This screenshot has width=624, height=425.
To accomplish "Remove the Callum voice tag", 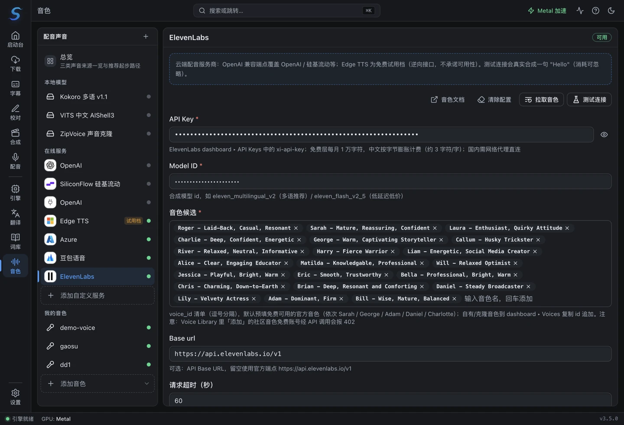I will click(x=538, y=240).
